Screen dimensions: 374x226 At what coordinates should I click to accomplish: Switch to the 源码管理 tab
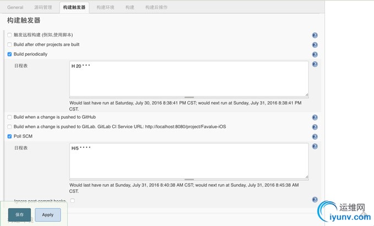[x=43, y=8]
